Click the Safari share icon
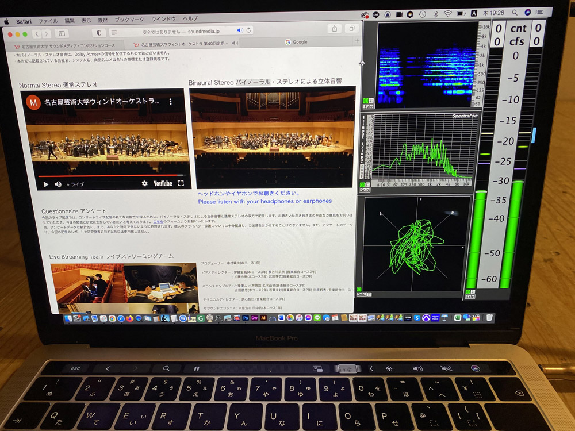The image size is (575, 431). [x=335, y=28]
